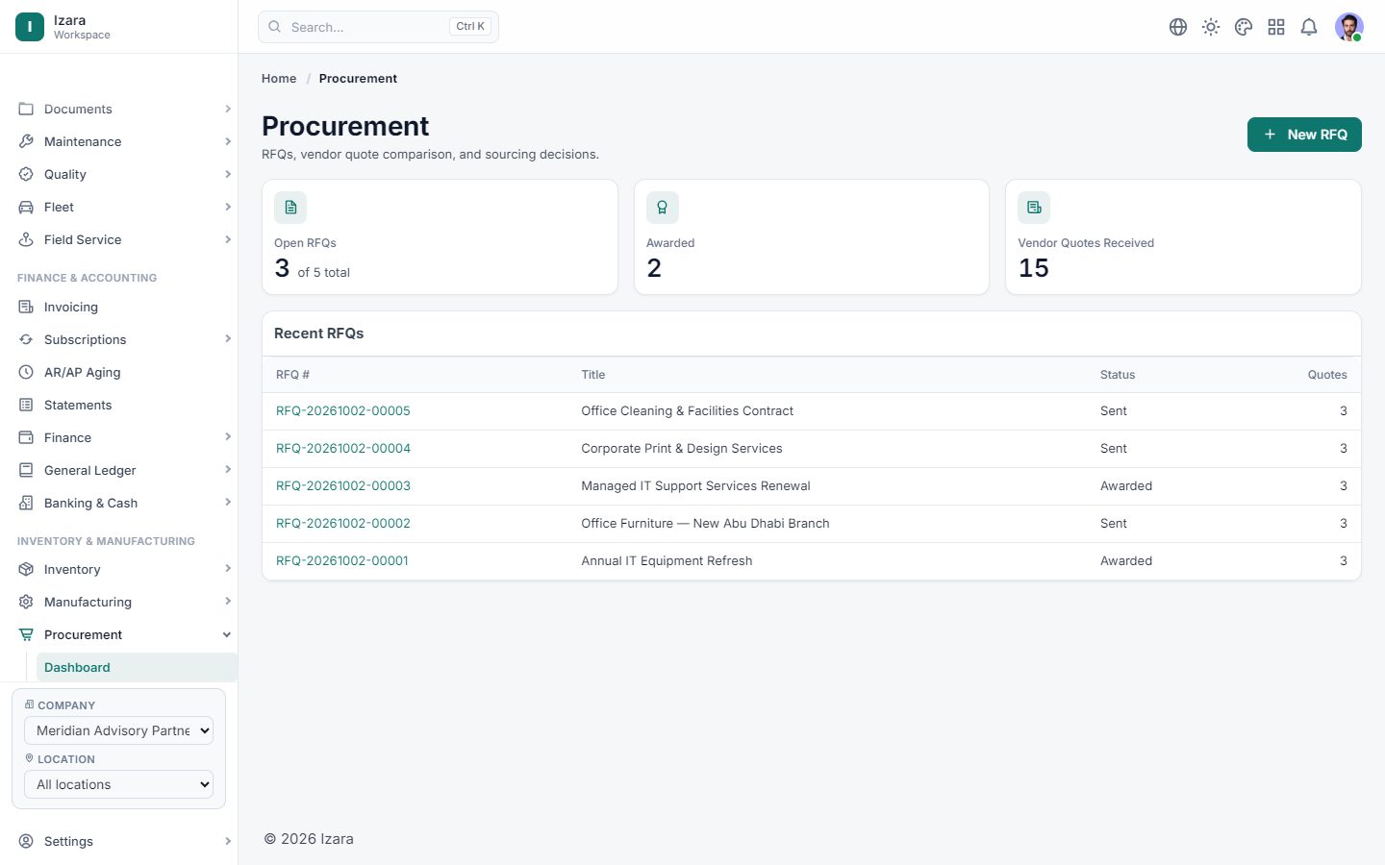The height and width of the screenshot is (865, 1385).
Task: Open RFQ-20261002-00005 link
Action: pos(343,410)
